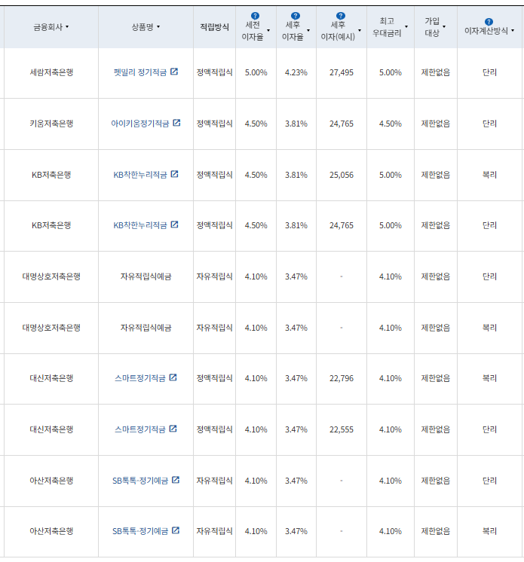The height and width of the screenshot is (562, 524).
Task: Open the help icon above 세후 이자(예시)
Action: point(341,16)
